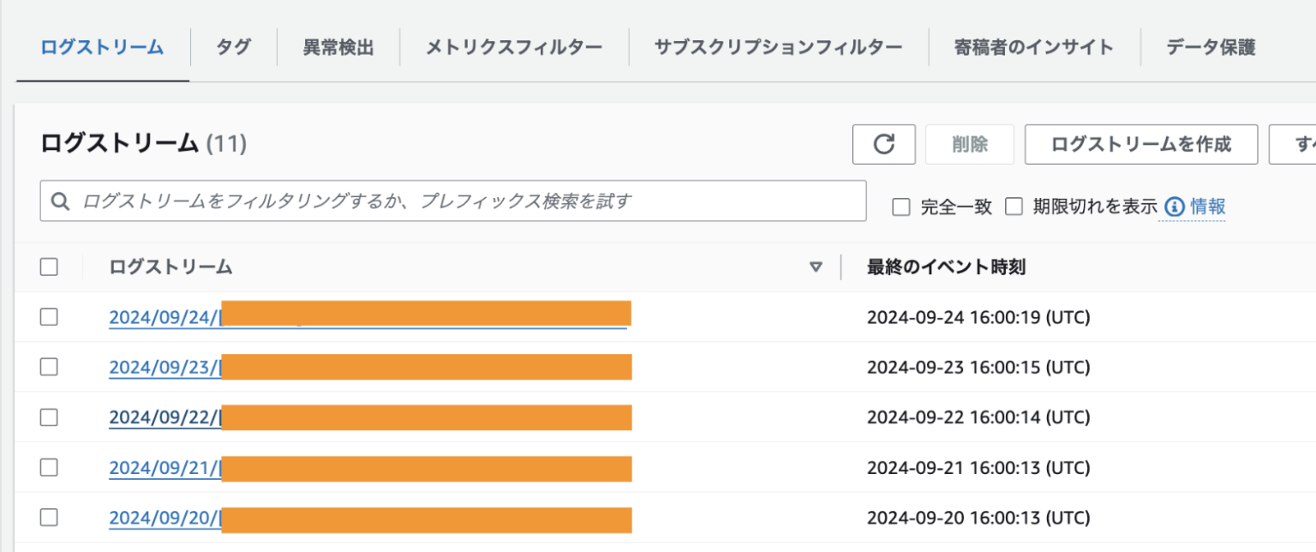Click the 削除 button
Screen dimensions: 1316x552
pyautogui.click(x=969, y=143)
